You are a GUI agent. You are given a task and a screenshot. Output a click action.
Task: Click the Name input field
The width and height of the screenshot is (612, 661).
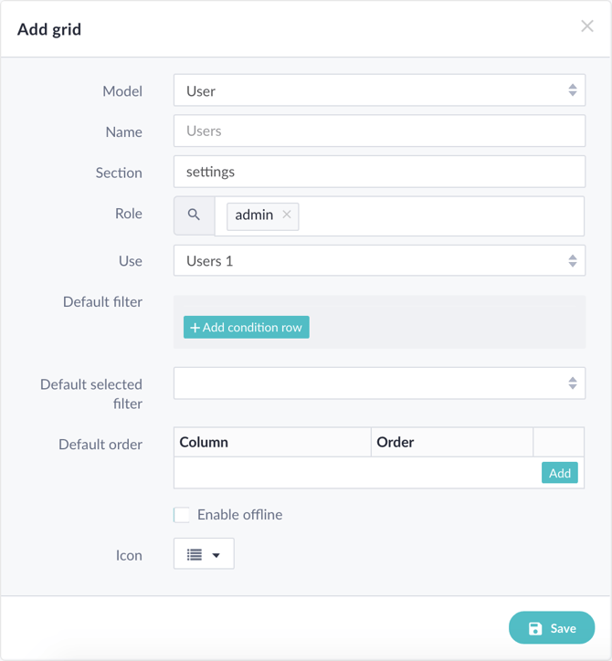click(379, 131)
